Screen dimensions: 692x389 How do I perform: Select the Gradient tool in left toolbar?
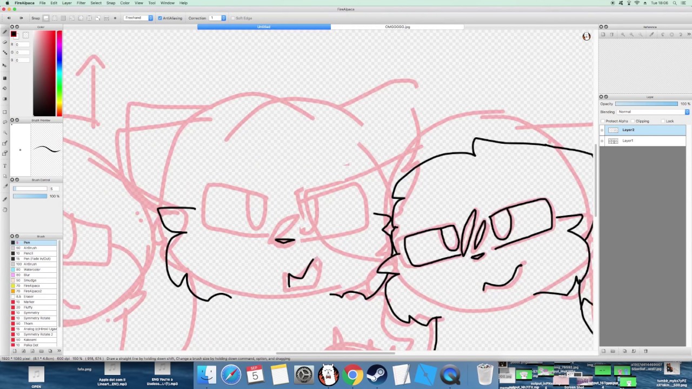(x=5, y=99)
